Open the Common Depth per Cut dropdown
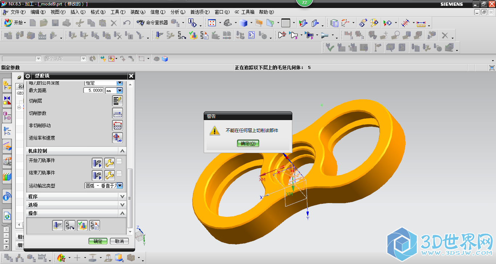The height and width of the screenshot is (264, 496). tap(119, 83)
